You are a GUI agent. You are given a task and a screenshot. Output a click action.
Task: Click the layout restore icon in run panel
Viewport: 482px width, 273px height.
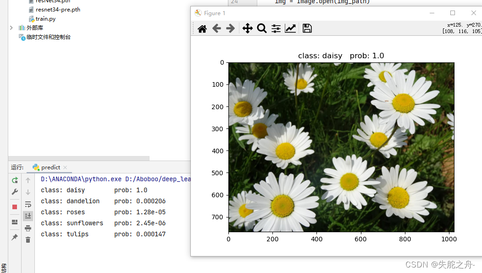(x=15, y=222)
